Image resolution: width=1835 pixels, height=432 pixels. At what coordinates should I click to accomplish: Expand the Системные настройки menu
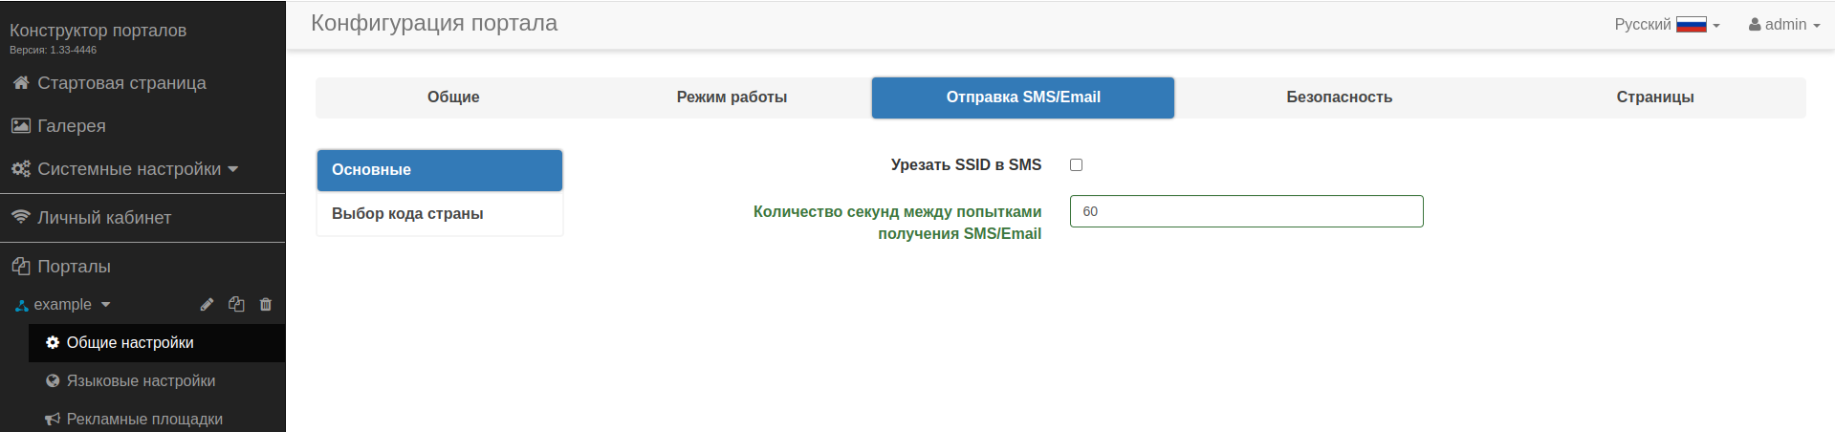click(x=124, y=169)
